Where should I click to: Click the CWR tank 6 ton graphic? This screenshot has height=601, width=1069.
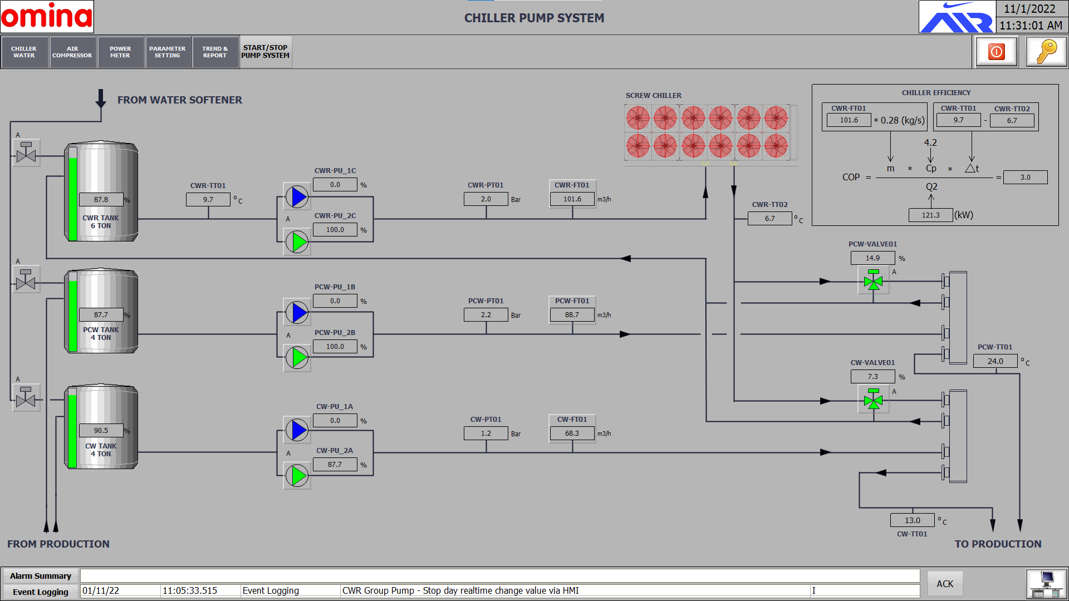(x=101, y=191)
